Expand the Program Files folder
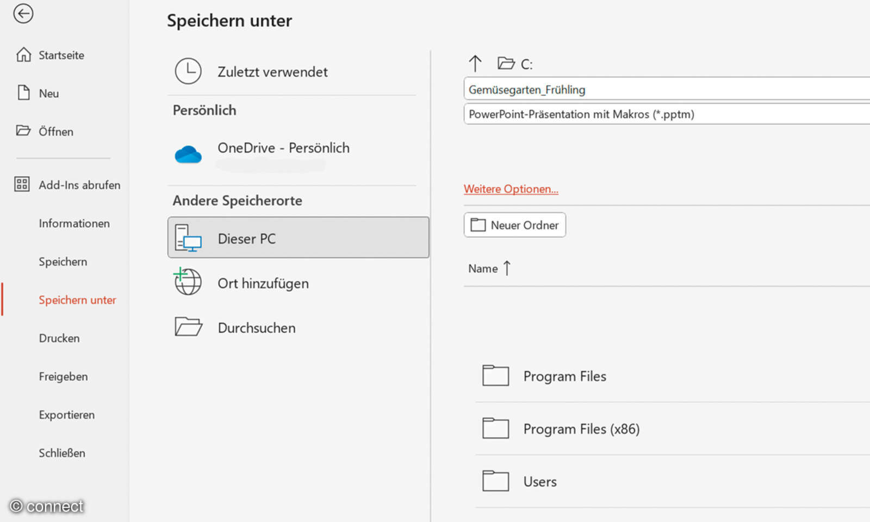The image size is (870, 522). click(x=564, y=376)
